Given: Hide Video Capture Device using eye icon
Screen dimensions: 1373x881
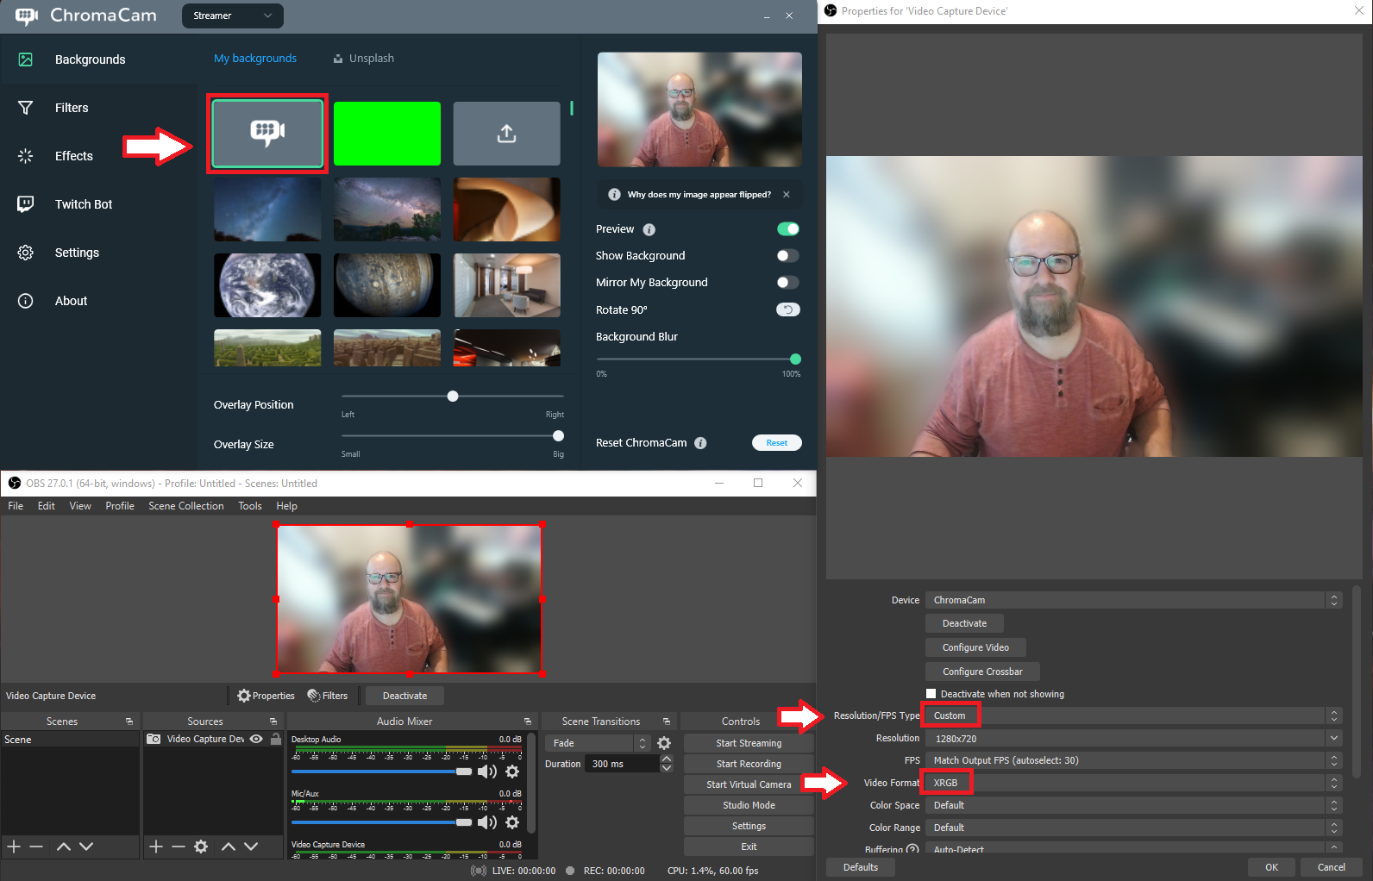Looking at the screenshot, I should click(x=256, y=739).
